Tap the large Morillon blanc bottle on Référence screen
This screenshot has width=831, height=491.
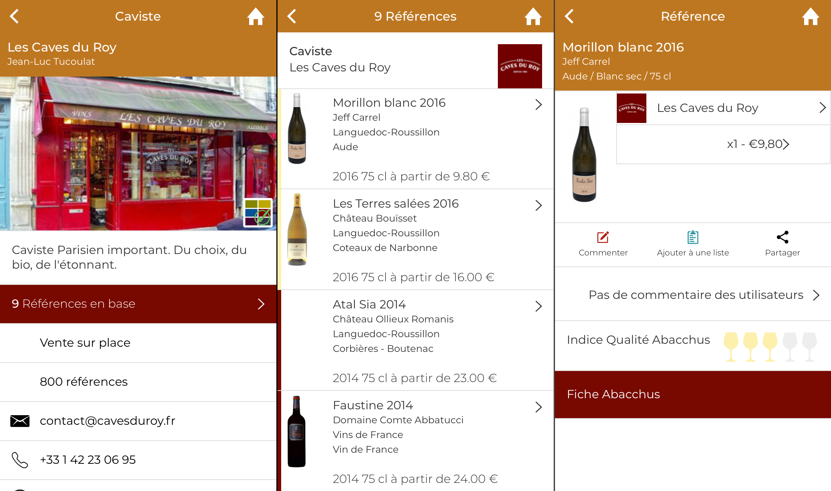(x=584, y=155)
